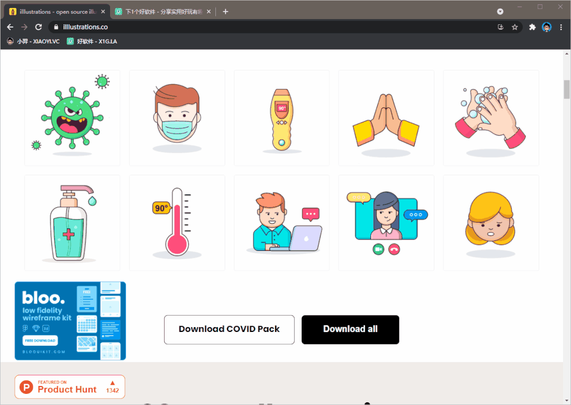Open the video call woman illustration
The image size is (571, 405).
[x=386, y=223]
